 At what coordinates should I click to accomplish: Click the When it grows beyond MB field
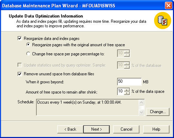point(129,82)
